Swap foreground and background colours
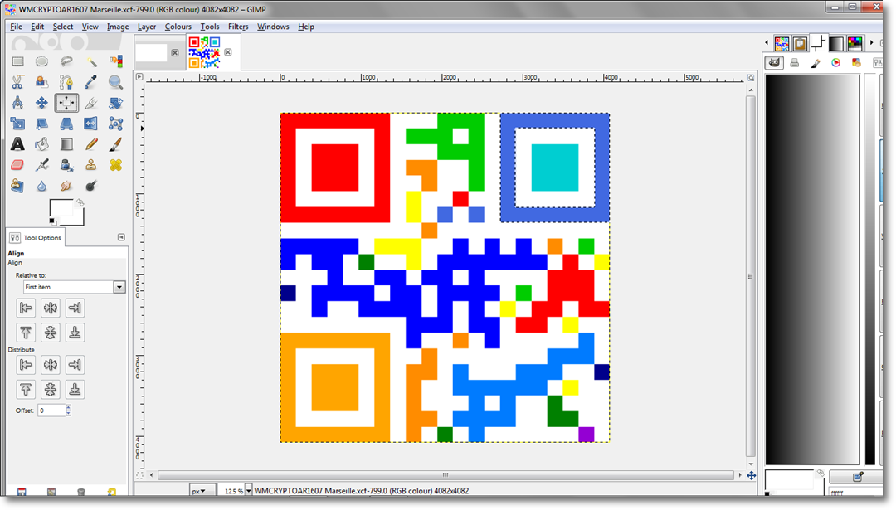Viewport: 896px width, 510px height. [x=80, y=202]
